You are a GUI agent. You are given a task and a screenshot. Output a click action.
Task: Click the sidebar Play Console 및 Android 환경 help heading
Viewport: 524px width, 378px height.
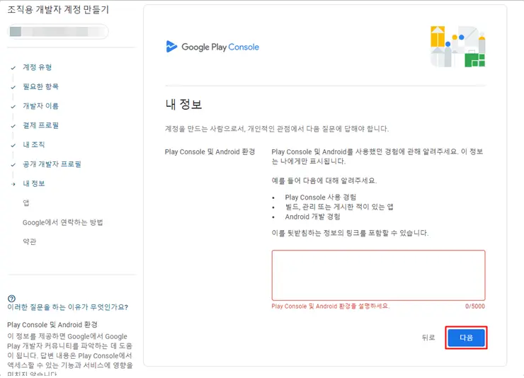(52, 325)
